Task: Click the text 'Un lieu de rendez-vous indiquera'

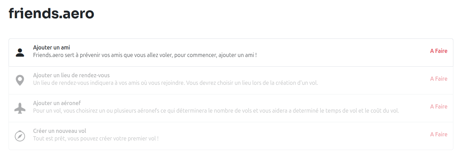Action: tap(175, 83)
